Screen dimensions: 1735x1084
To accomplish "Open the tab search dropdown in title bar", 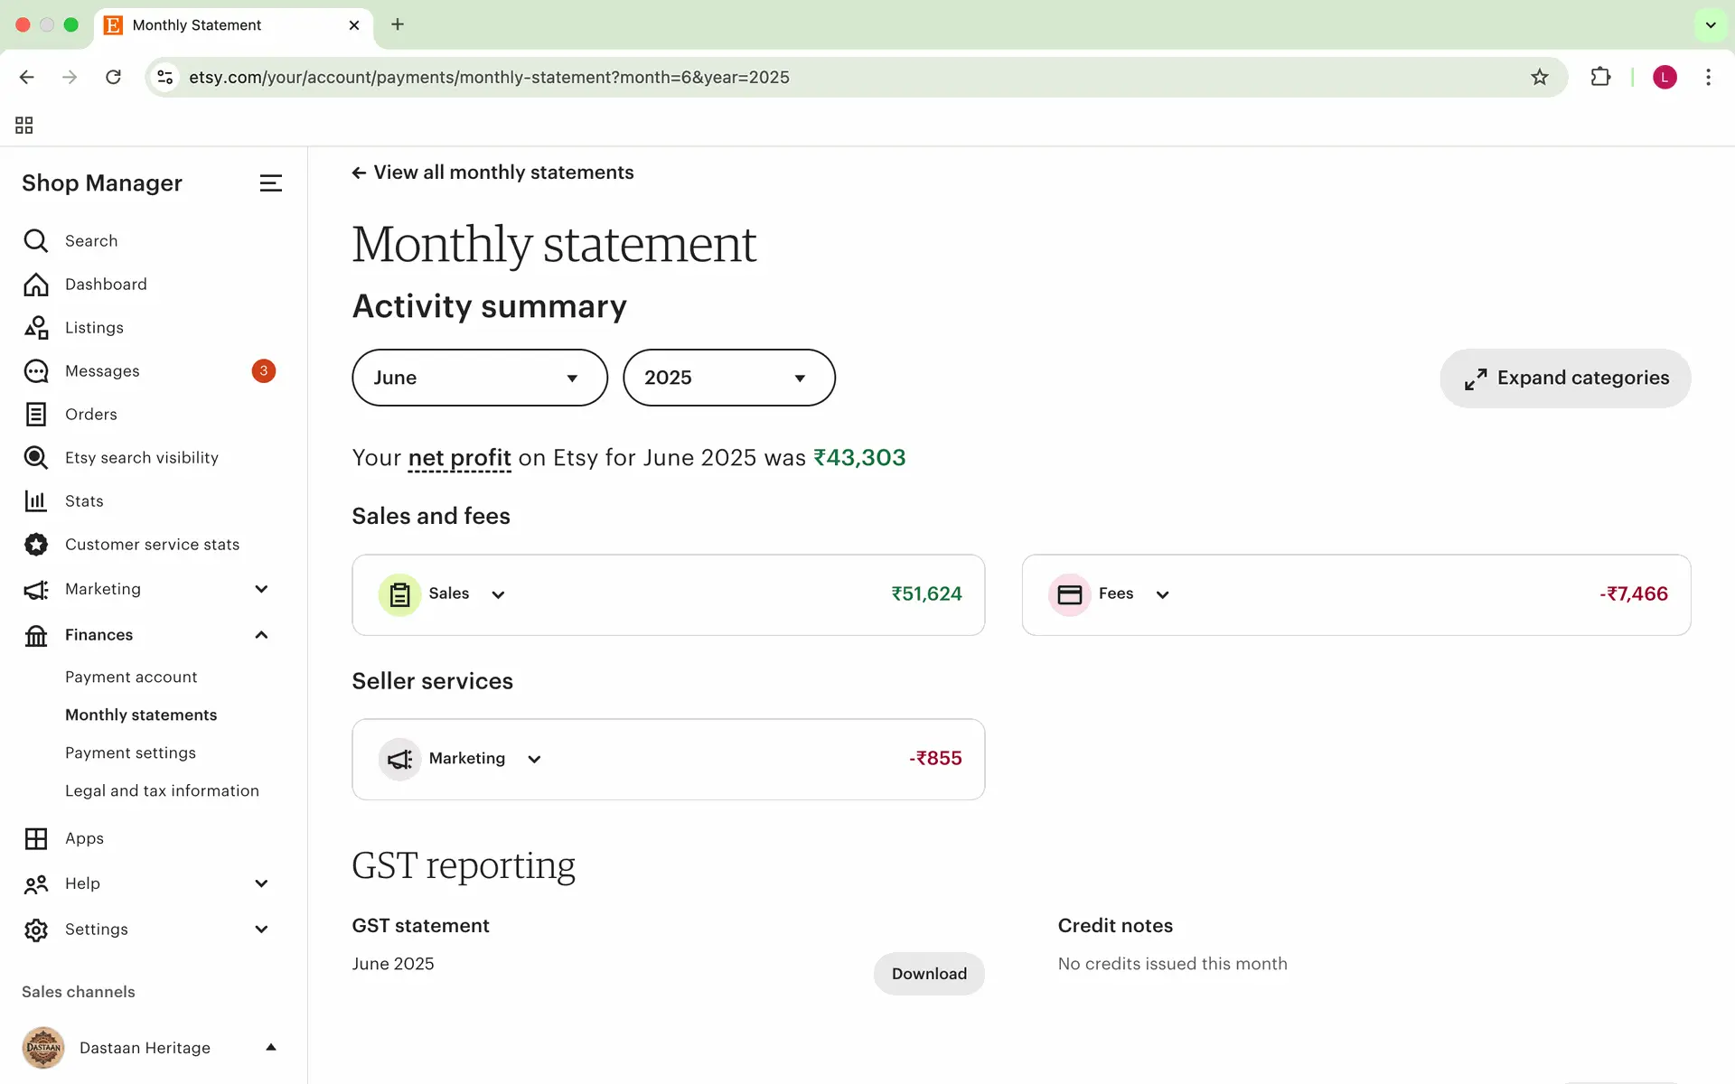I will tap(1711, 24).
